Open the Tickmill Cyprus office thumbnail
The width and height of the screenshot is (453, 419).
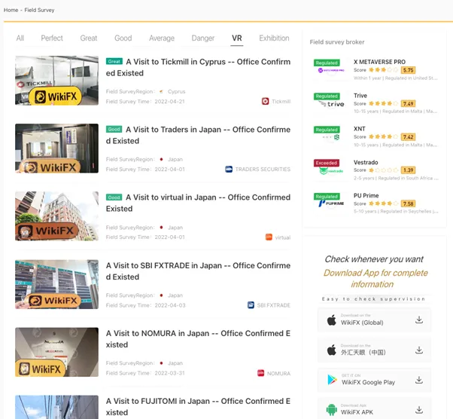[x=56, y=81]
